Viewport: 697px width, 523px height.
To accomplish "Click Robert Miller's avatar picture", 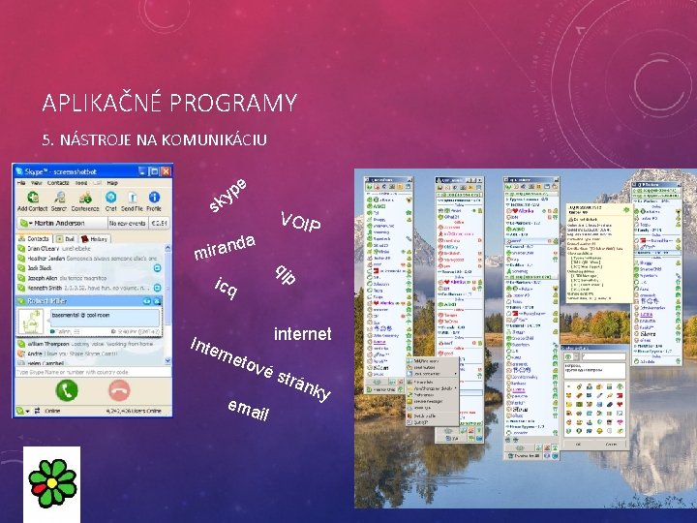I will pos(31,322).
